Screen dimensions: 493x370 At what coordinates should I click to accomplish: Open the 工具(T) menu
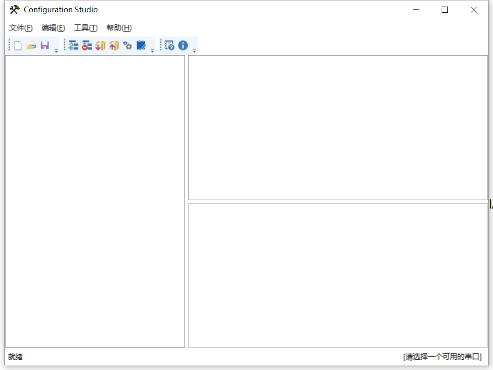tap(86, 28)
